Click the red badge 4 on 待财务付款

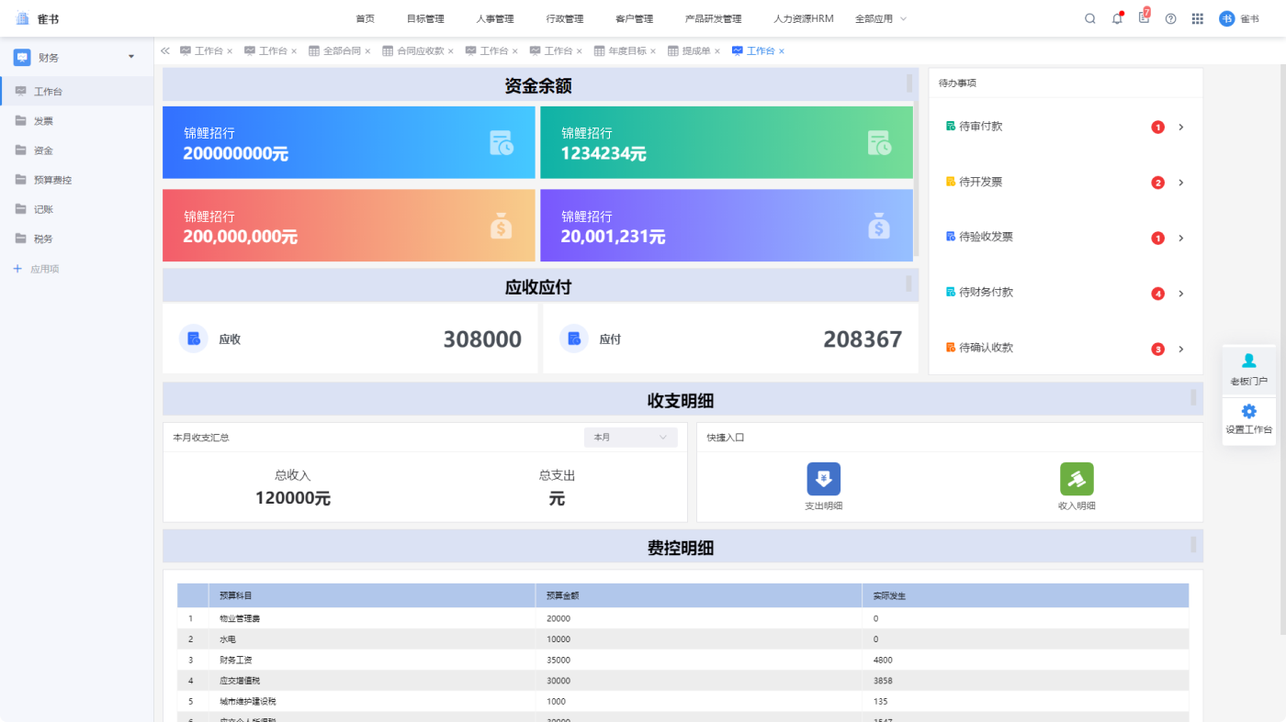click(x=1157, y=294)
